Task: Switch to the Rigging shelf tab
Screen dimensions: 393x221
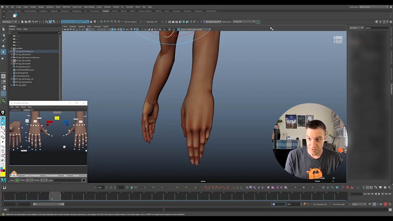Action: [x=54, y=11]
